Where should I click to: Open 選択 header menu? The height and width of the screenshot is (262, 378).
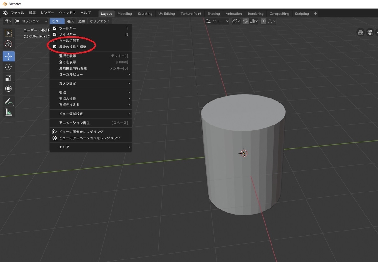[70, 21]
